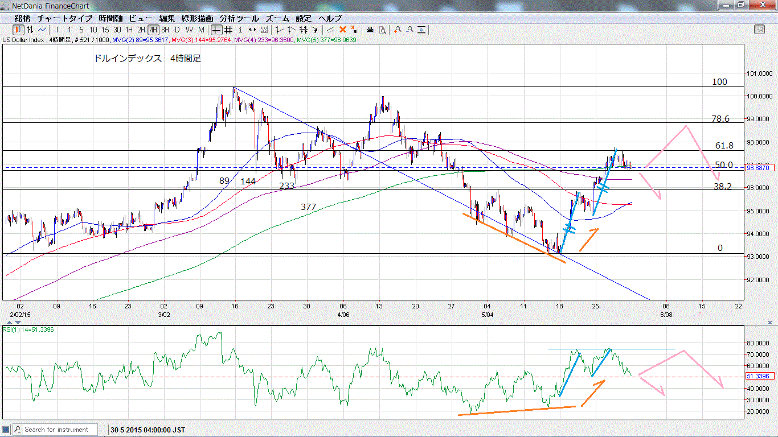Viewport: 778px width, 437px height.
Task: Switch to 8H timeframe
Action: tap(165, 30)
